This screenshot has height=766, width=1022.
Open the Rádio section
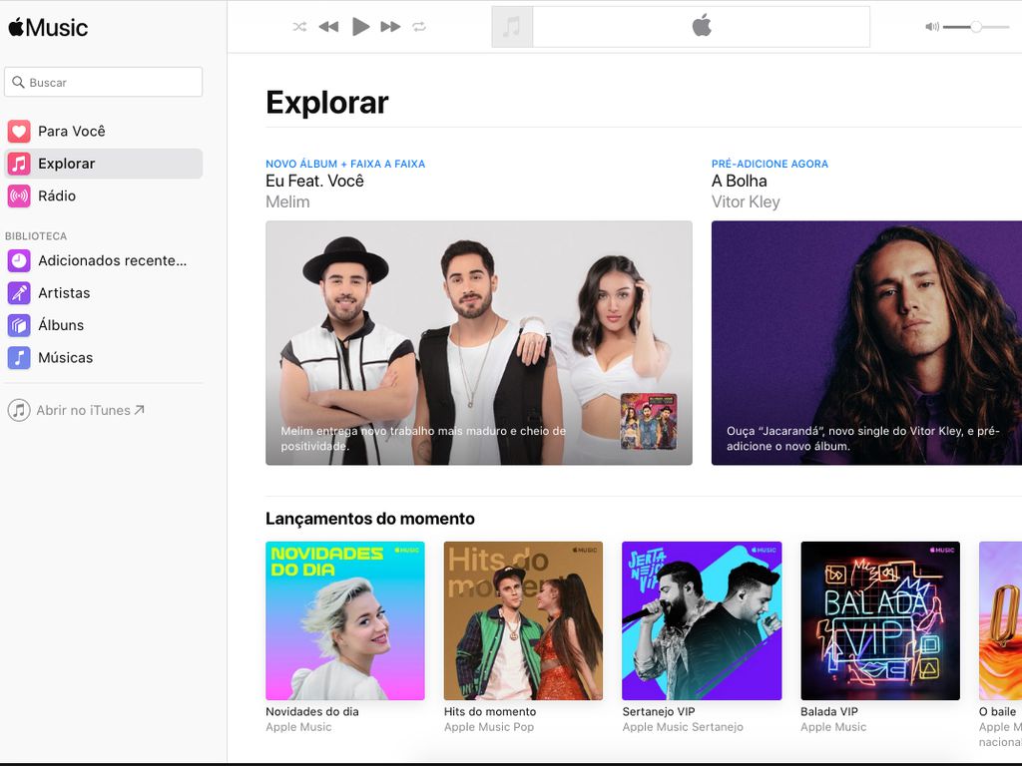pos(104,196)
